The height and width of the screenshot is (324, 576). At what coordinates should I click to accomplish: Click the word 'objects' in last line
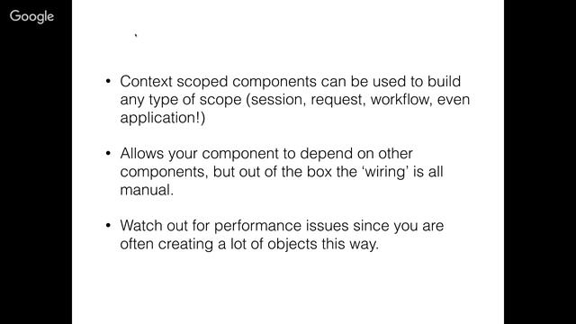click(292, 245)
